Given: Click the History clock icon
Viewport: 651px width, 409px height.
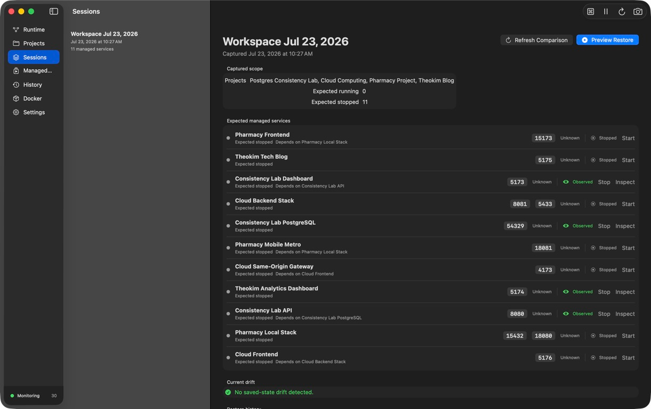Looking at the screenshot, I should (x=16, y=85).
